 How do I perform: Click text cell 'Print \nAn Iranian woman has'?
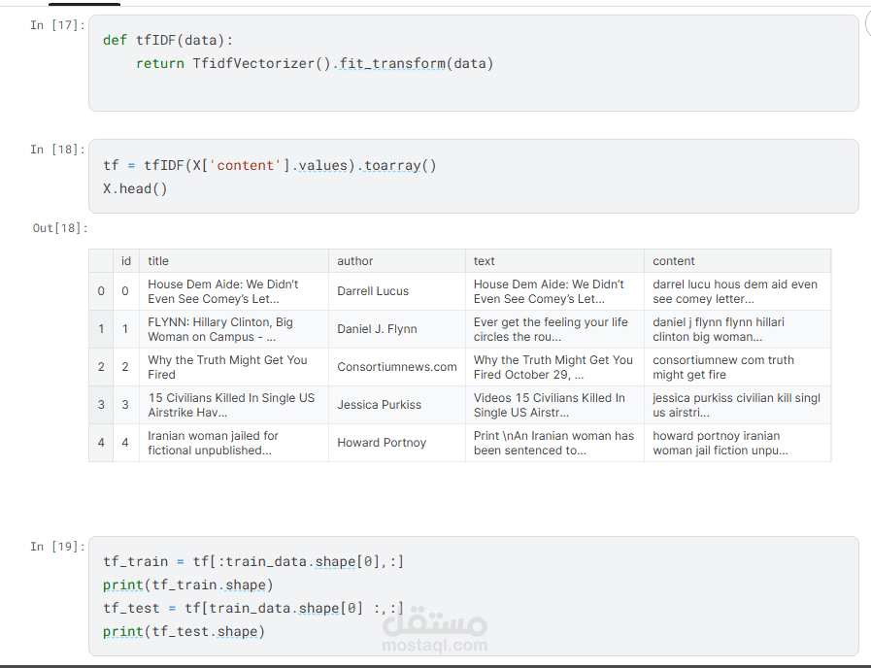tap(553, 443)
